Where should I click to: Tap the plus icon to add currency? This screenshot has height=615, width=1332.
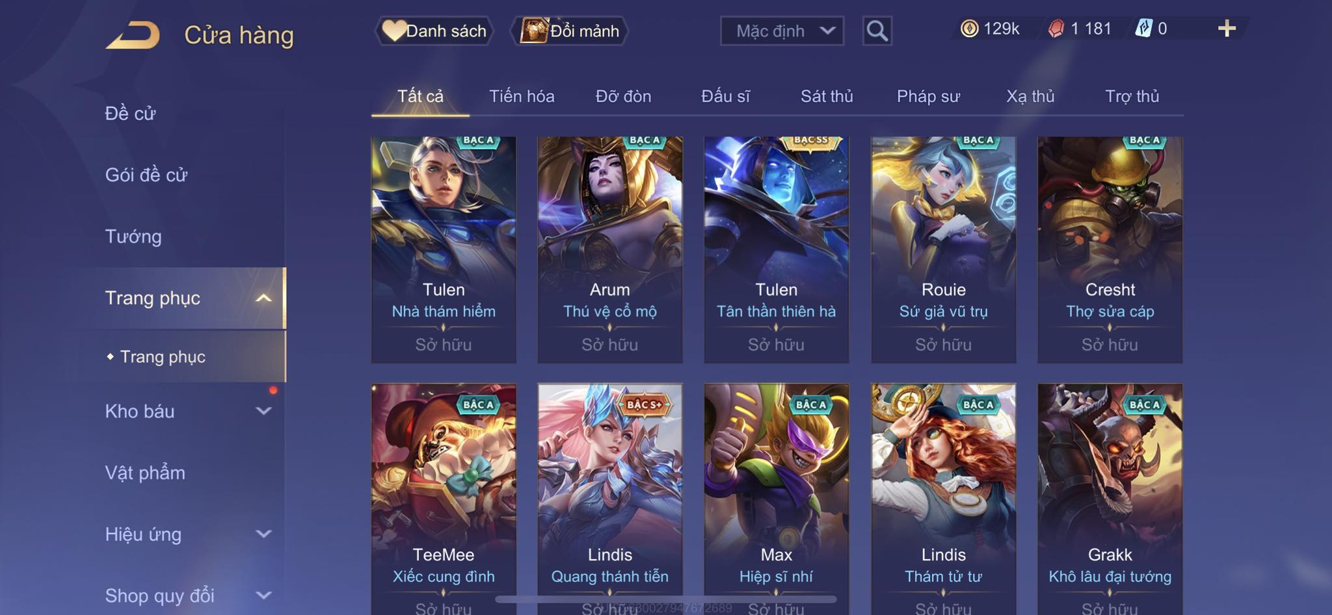pyautogui.click(x=1227, y=28)
